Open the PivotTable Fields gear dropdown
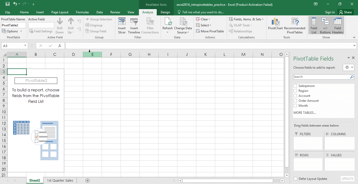 click(x=348, y=67)
